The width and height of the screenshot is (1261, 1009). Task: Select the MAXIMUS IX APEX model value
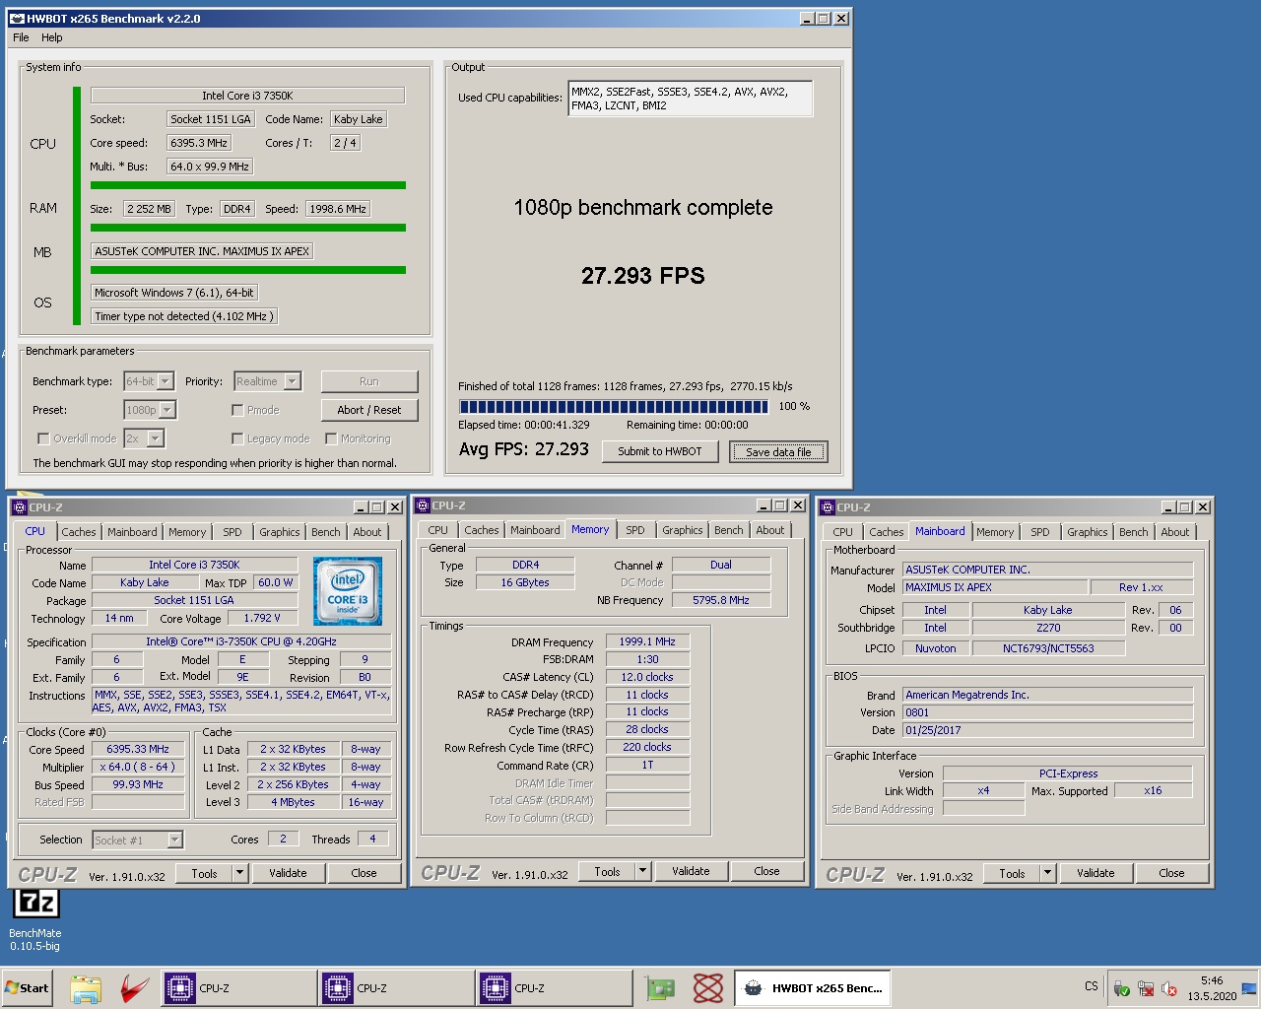(996, 587)
